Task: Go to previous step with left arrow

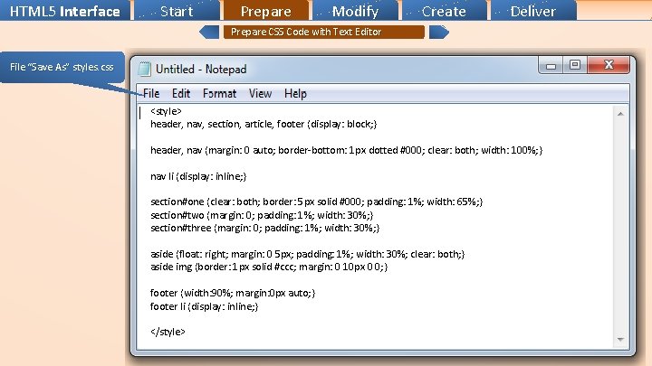Action: tap(209, 32)
